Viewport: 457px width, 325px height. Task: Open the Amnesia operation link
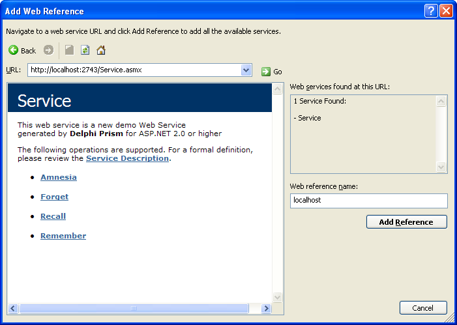click(x=59, y=177)
